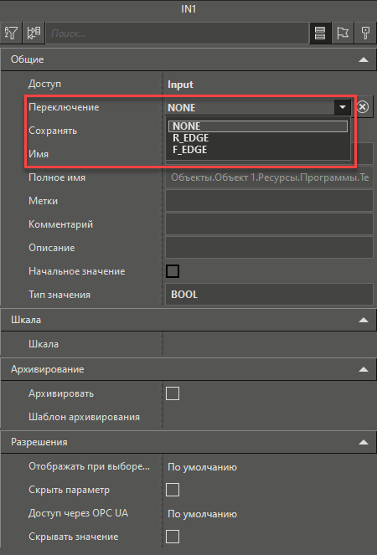Collapse the Общие section
This screenshot has width=377, height=555.
click(x=364, y=59)
